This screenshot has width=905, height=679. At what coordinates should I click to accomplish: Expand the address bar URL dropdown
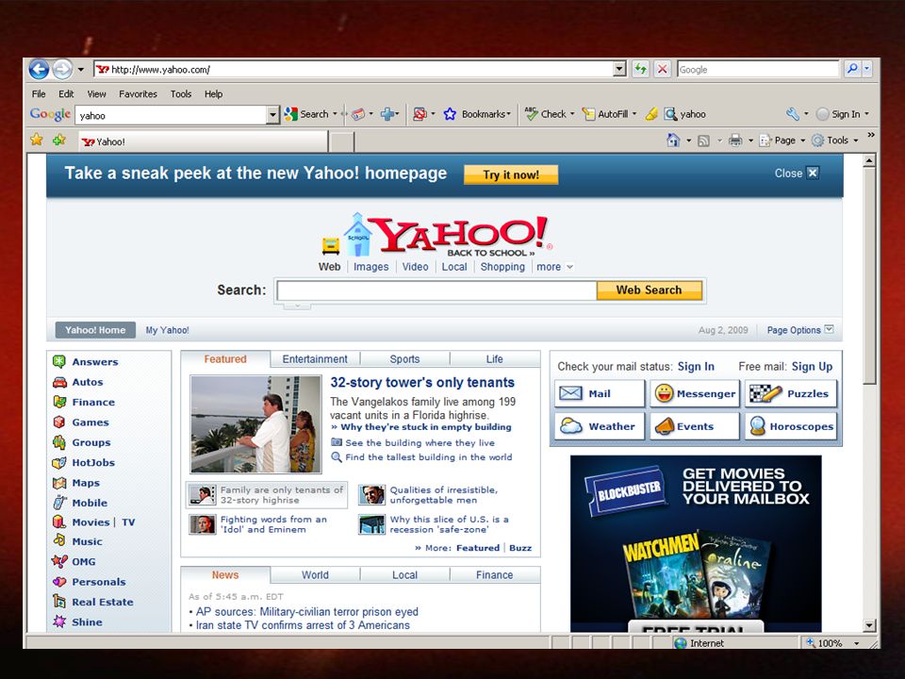click(619, 69)
